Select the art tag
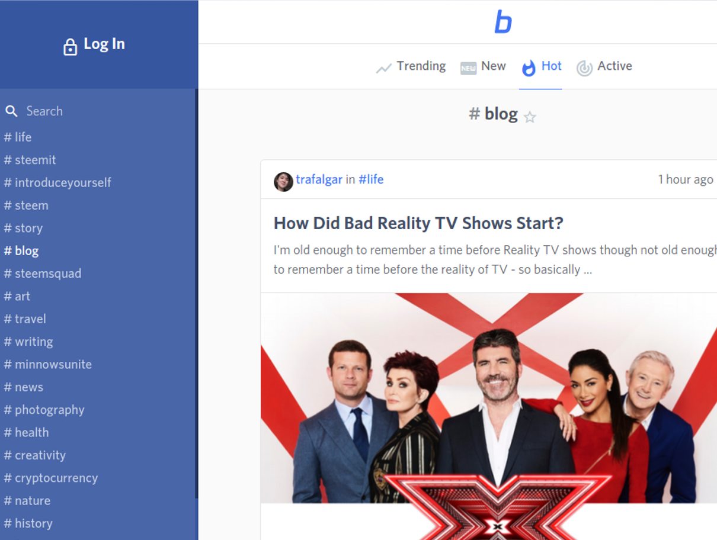The image size is (717, 540). click(x=17, y=296)
